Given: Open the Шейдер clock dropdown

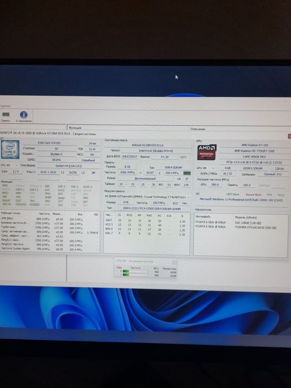Looking at the screenshot, I should coord(278,185).
